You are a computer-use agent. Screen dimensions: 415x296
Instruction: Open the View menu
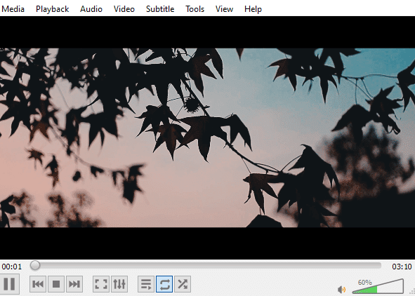click(225, 9)
